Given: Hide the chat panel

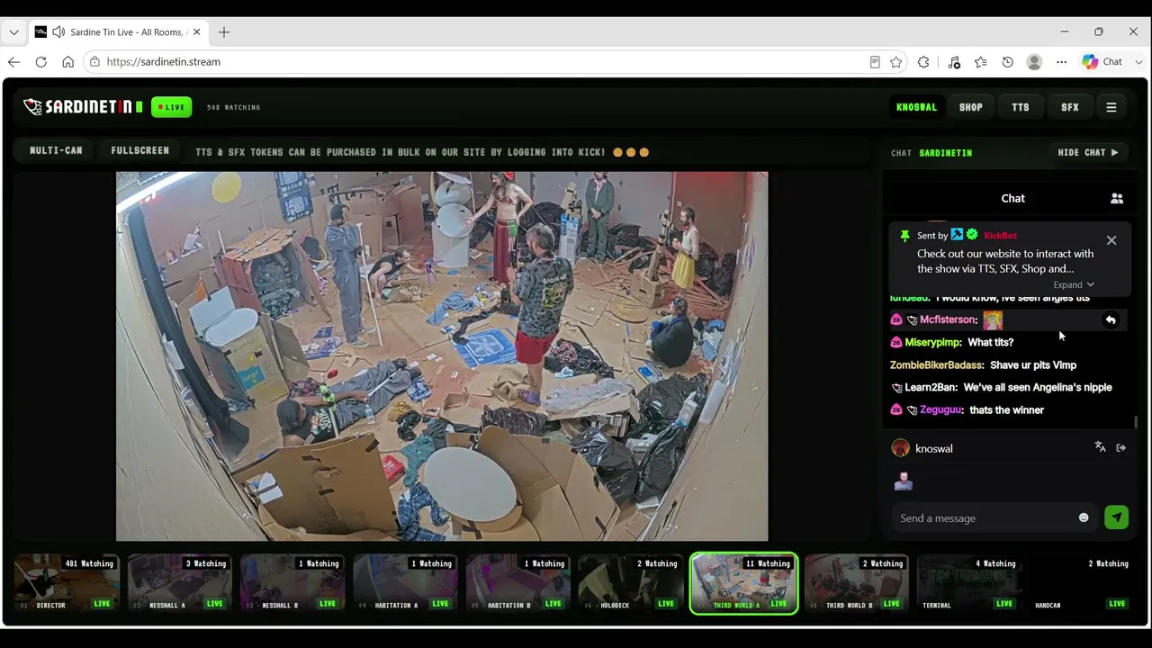Looking at the screenshot, I should pyautogui.click(x=1088, y=153).
